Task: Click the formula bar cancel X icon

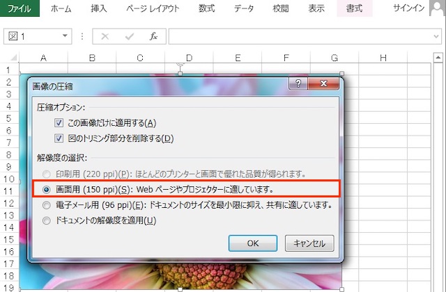Action: pyautogui.click(x=105, y=36)
